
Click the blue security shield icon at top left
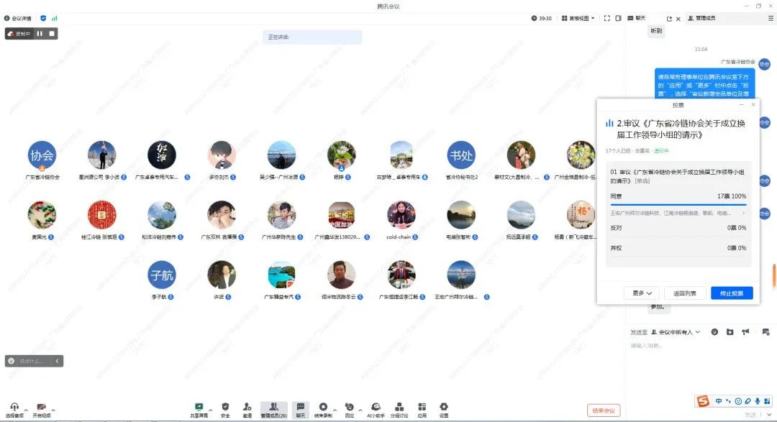point(43,18)
